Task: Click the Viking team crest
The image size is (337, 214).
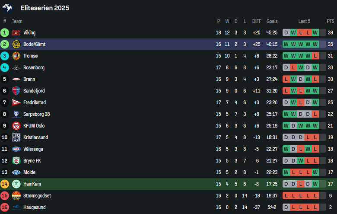Action: click(x=16, y=32)
